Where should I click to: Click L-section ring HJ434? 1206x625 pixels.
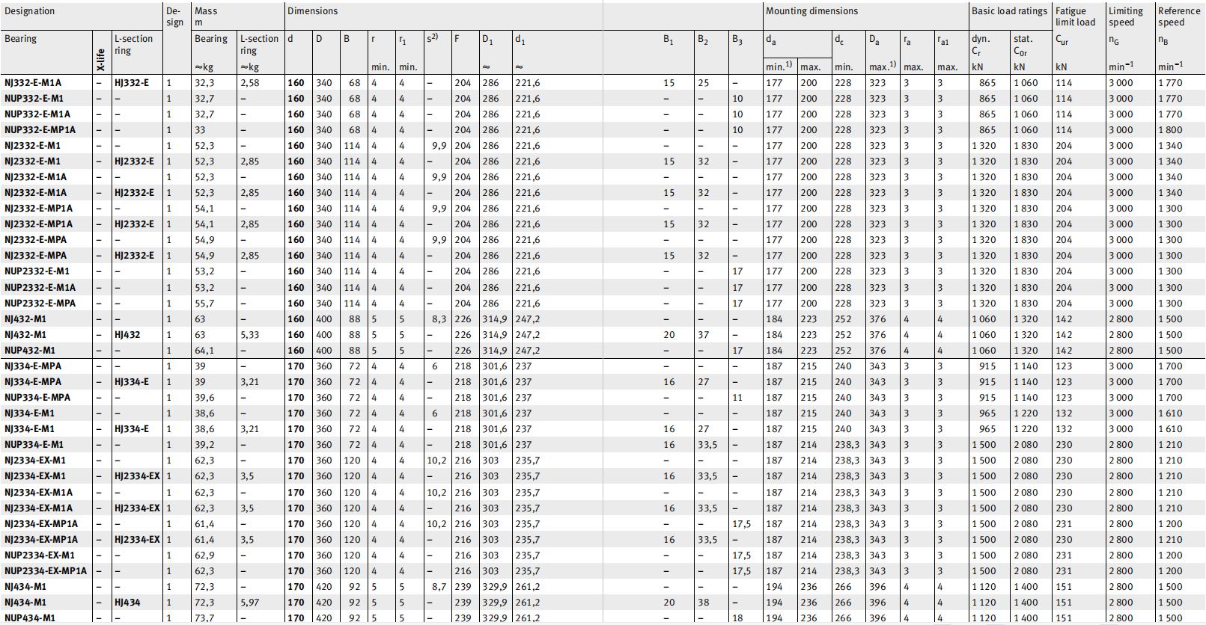(127, 603)
